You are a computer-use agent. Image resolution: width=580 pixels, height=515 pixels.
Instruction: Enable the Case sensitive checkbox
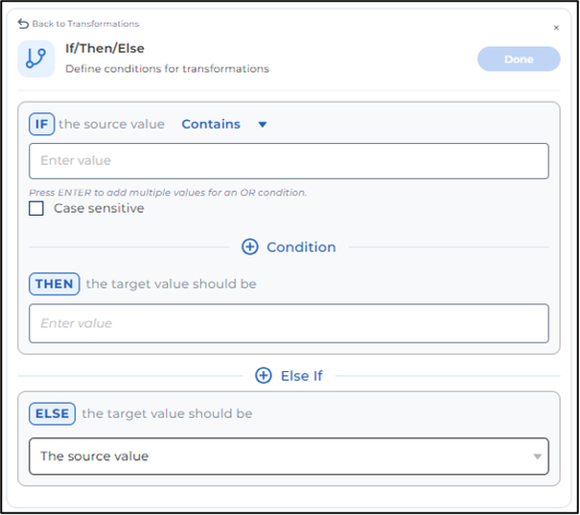coord(36,208)
